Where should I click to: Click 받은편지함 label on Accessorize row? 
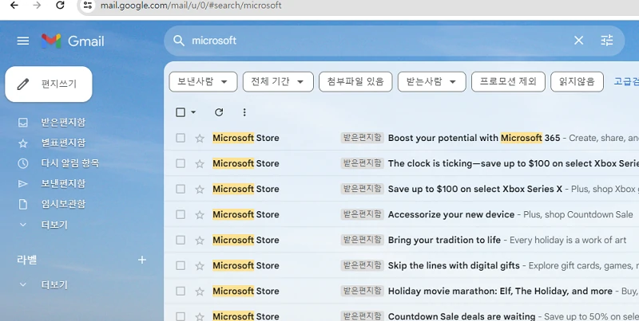click(x=363, y=214)
